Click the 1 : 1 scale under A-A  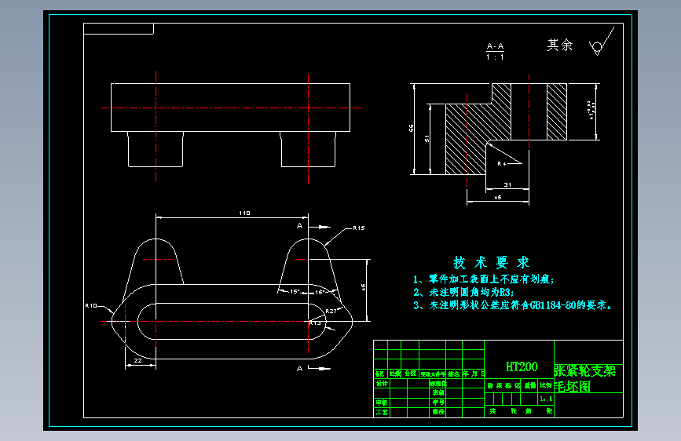point(495,56)
